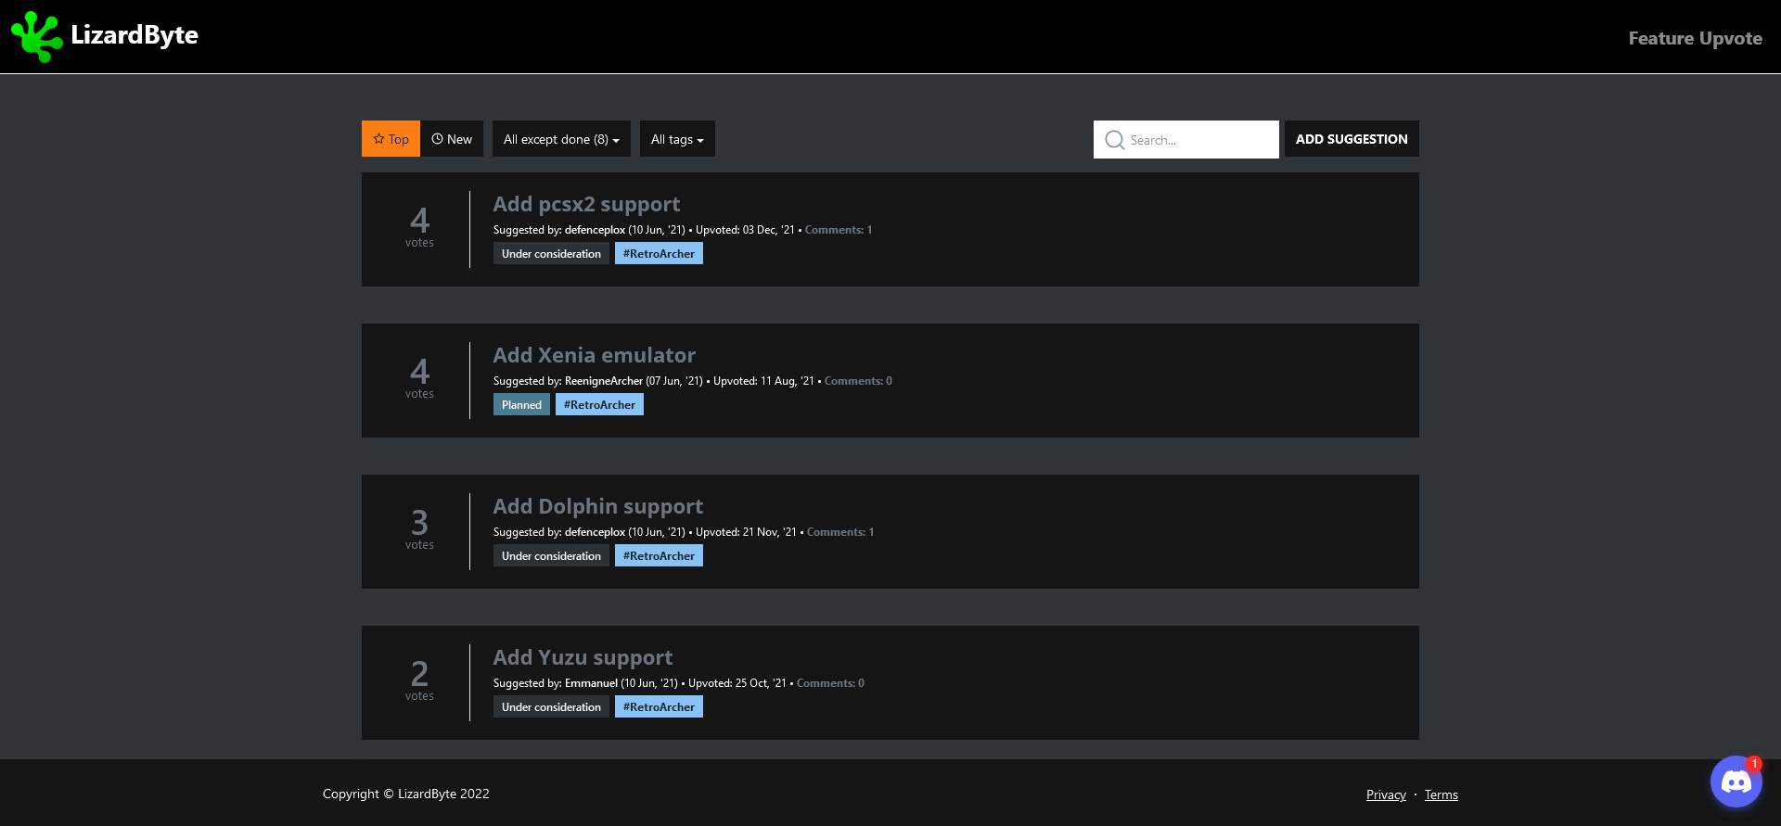Click 'defenceplox' on the pcsx2 card
This screenshot has width=1781, height=826.
click(x=595, y=230)
